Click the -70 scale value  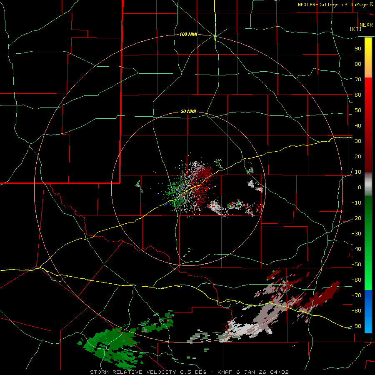[x=356, y=295]
